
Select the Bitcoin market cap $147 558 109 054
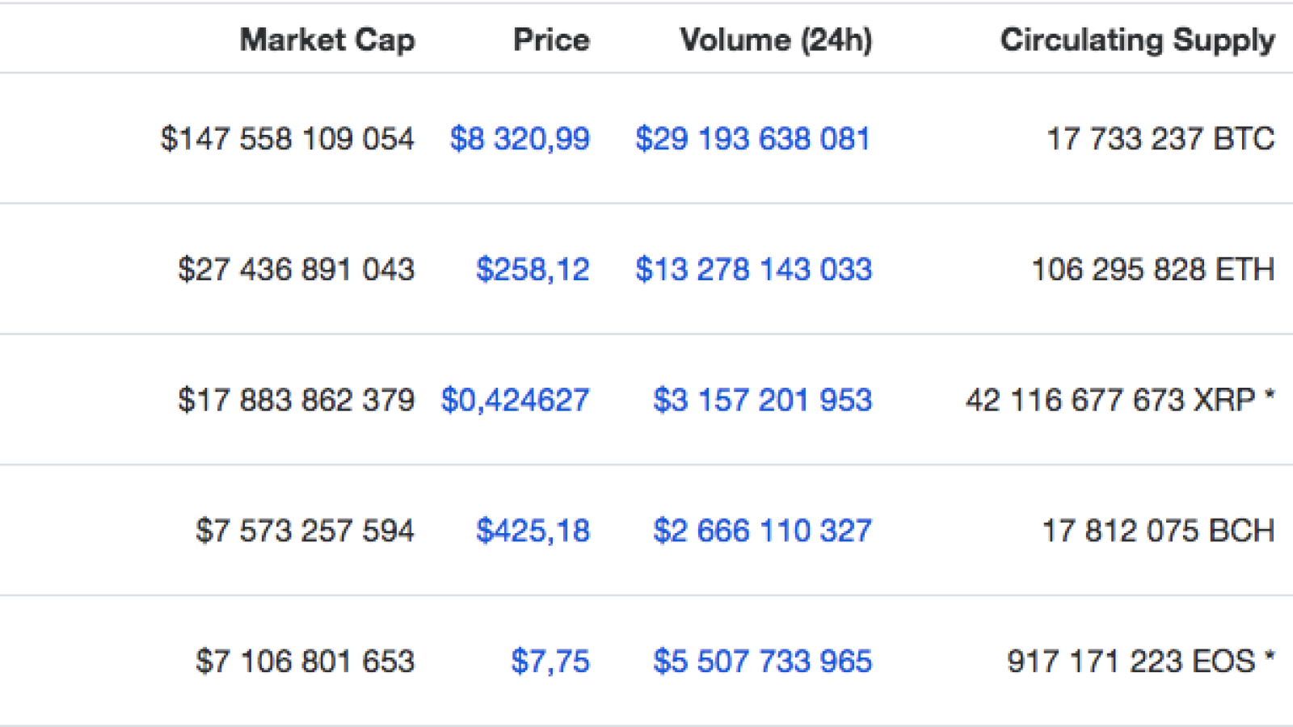[287, 139]
